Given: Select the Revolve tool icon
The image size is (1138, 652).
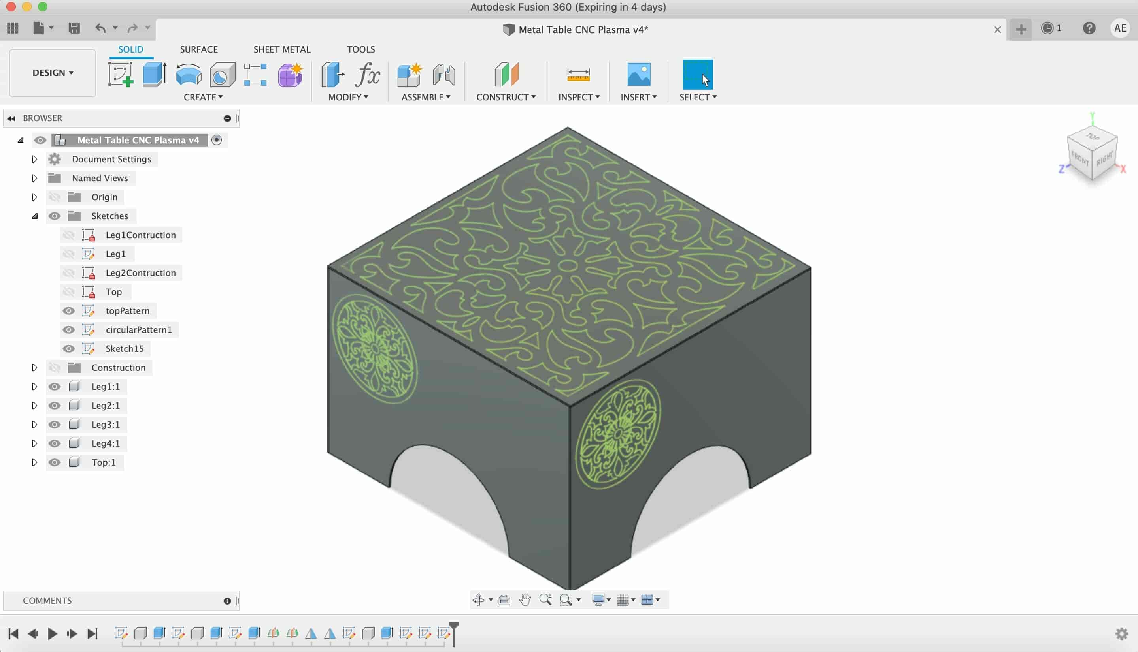Looking at the screenshot, I should pos(189,74).
